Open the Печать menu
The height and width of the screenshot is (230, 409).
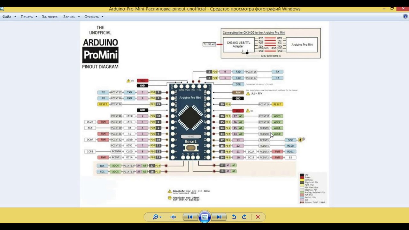tap(29, 17)
